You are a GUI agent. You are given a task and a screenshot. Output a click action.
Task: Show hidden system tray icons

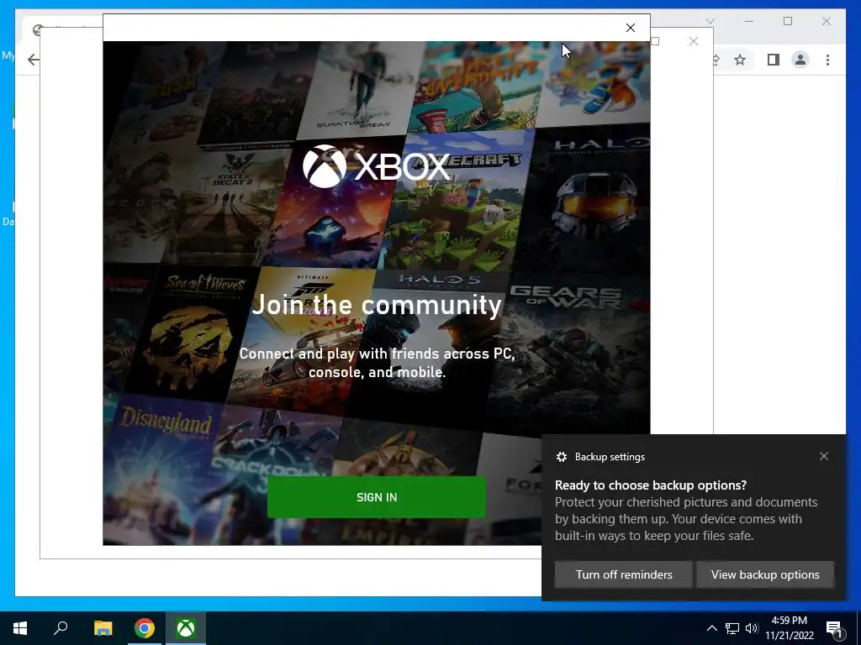711,628
